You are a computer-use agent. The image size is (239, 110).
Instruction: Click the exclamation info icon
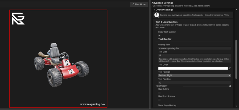coord(157,15)
